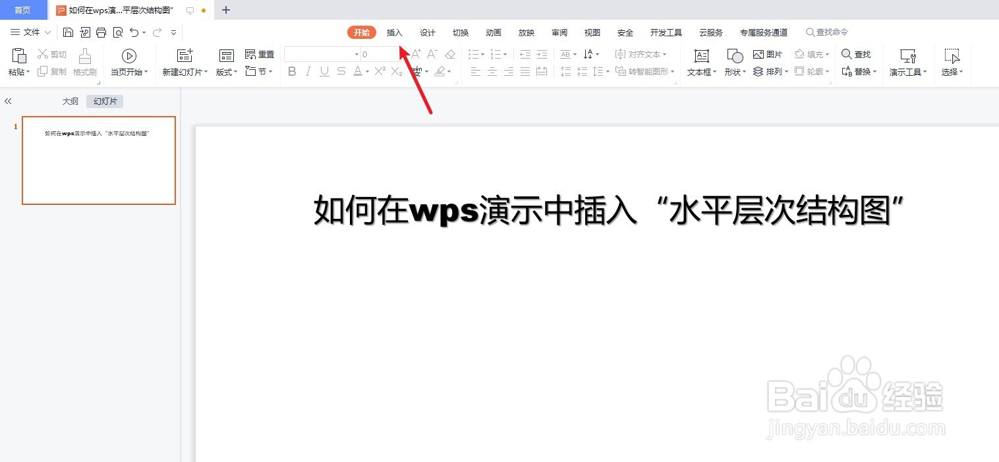This screenshot has height=462, width=999.
Task: Click the Clear Formatting eraser icon
Action: pos(450,54)
